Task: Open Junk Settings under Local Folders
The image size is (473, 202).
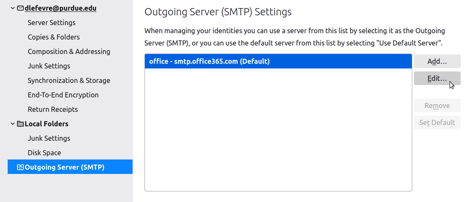Action: [x=49, y=138]
